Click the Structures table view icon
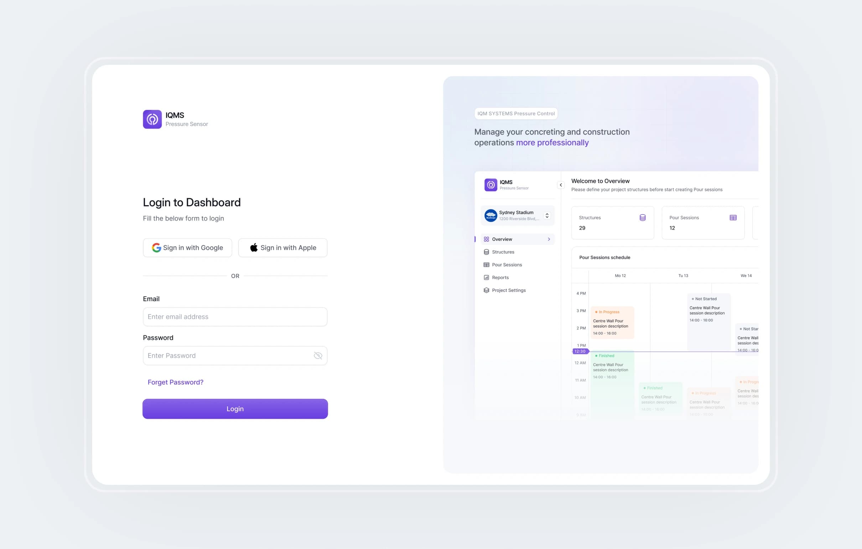 642,217
